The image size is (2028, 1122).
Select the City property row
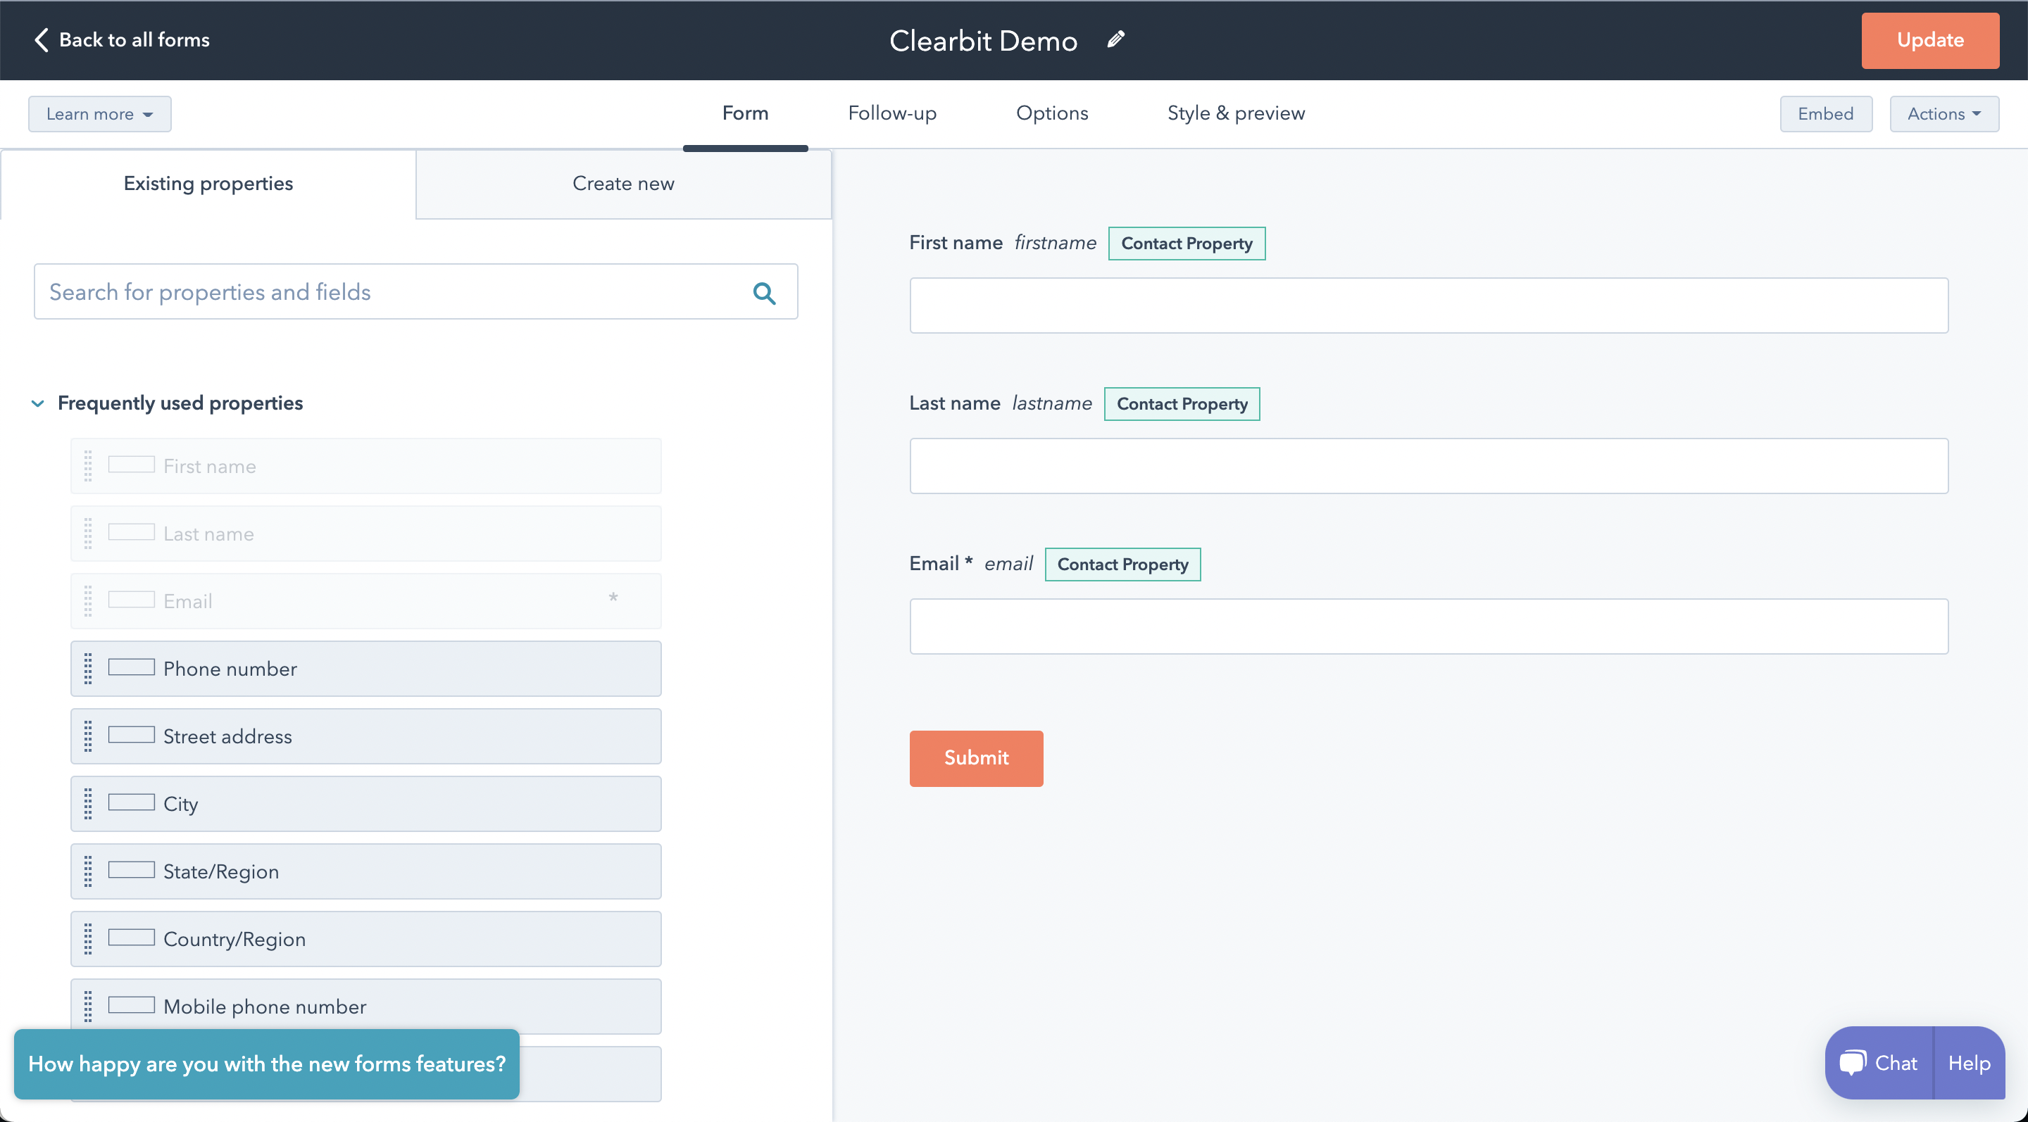pyautogui.click(x=366, y=804)
